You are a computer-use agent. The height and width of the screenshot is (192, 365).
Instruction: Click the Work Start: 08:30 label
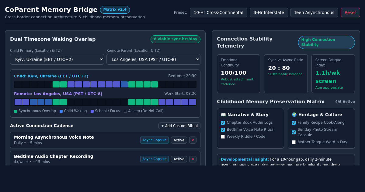tap(180, 94)
